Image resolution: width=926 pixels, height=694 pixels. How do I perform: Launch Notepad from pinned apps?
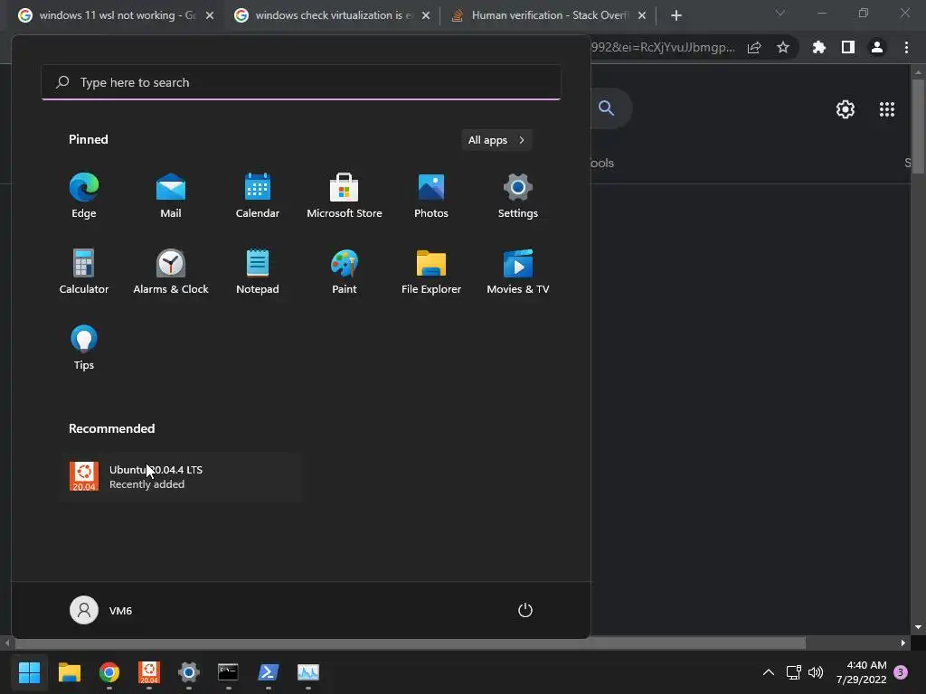coord(258,272)
